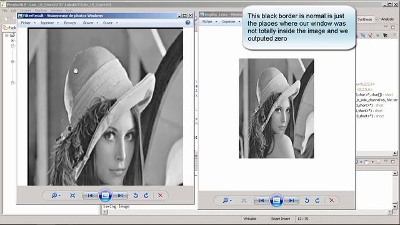
Task: Open Ouvrir menu in FilterResult viewer
Action: pos(110,22)
